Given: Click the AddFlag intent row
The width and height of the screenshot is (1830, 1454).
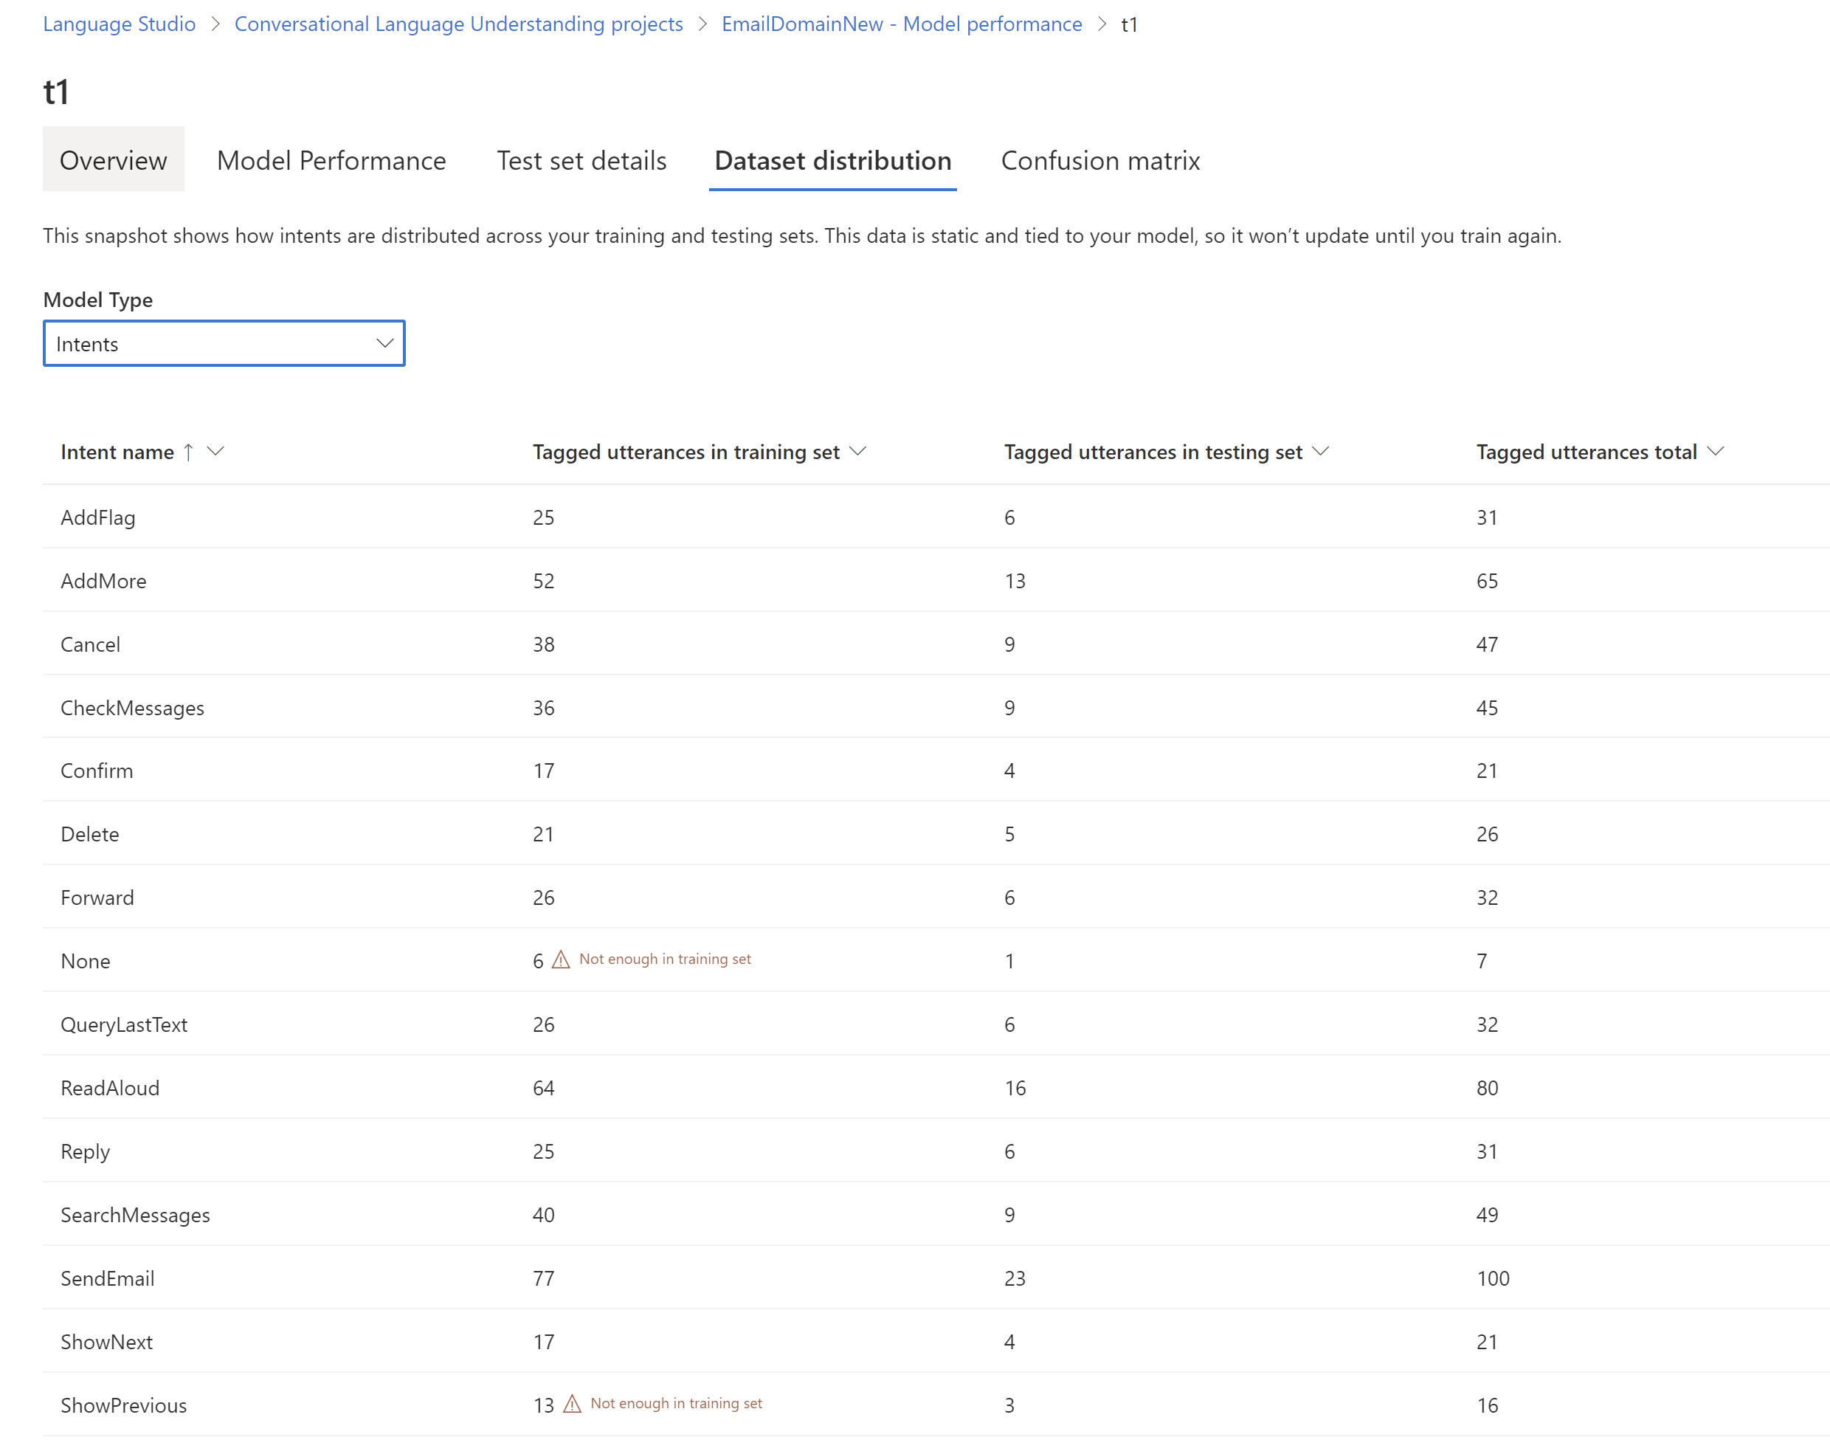Looking at the screenshot, I should (x=98, y=518).
